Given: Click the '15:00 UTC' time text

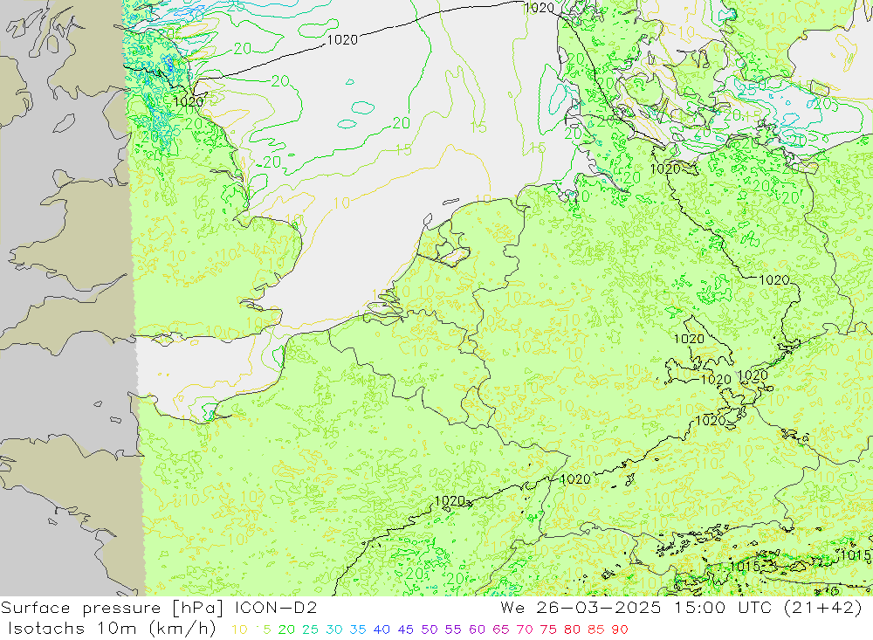Looking at the screenshot, I should click(x=723, y=607).
